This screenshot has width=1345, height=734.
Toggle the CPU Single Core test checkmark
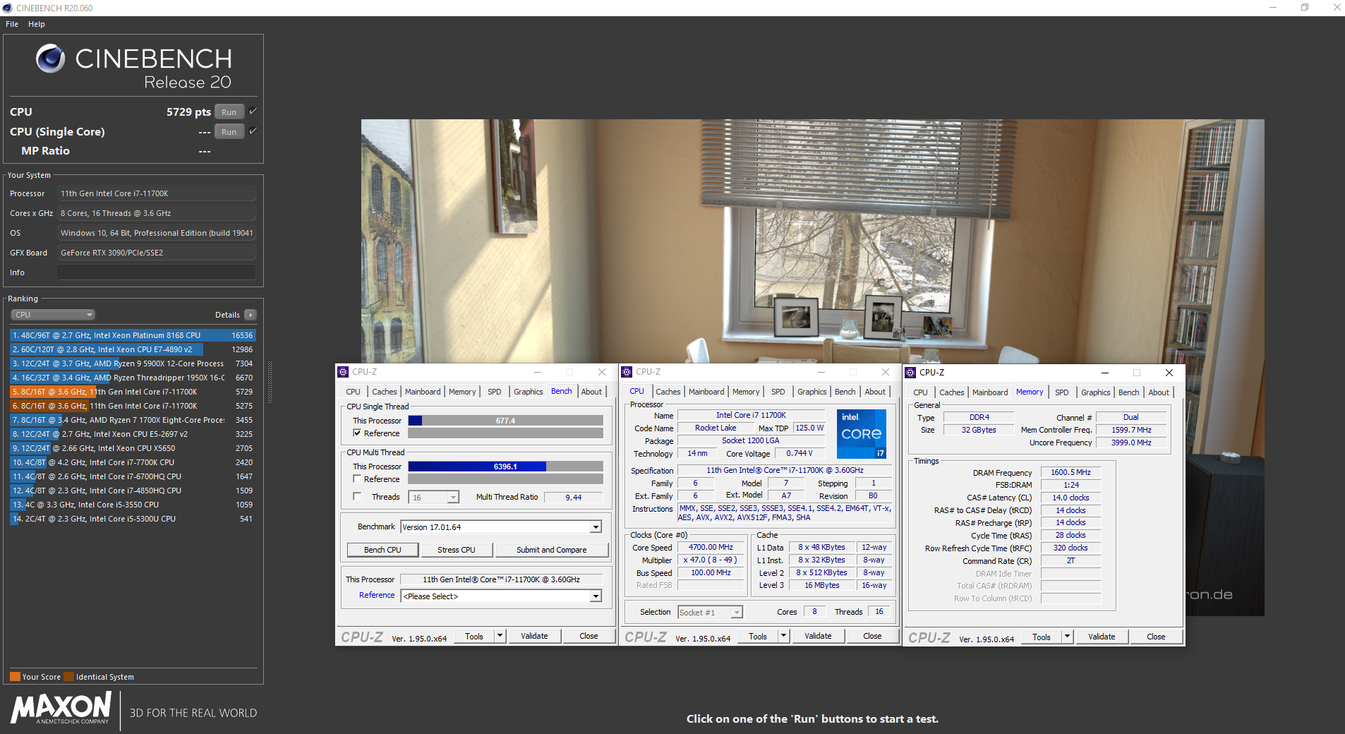tap(253, 131)
